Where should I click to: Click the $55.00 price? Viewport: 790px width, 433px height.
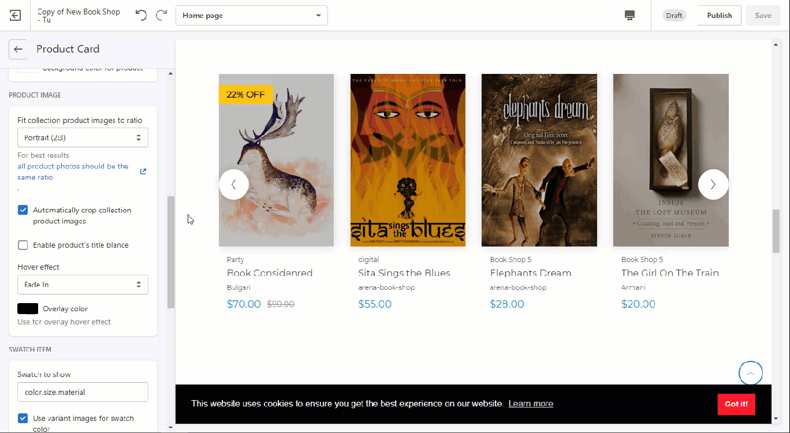click(x=375, y=304)
